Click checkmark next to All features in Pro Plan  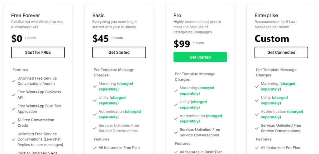tap(257, 148)
